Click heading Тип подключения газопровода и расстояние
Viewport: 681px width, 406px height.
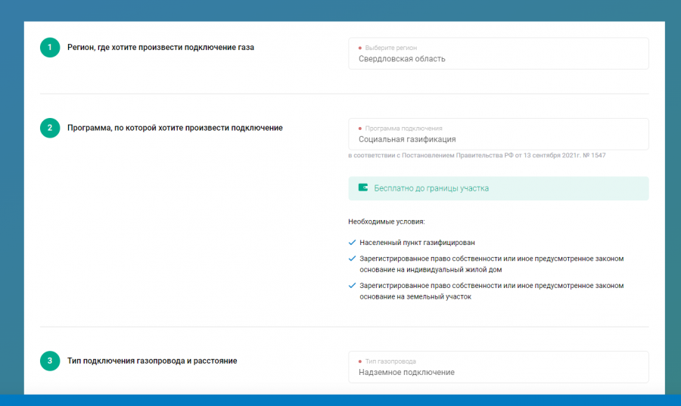pyautogui.click(x=152, y=361)
